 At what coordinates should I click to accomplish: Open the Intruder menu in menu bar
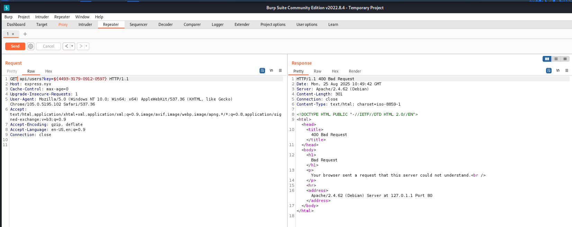[42, 17]
